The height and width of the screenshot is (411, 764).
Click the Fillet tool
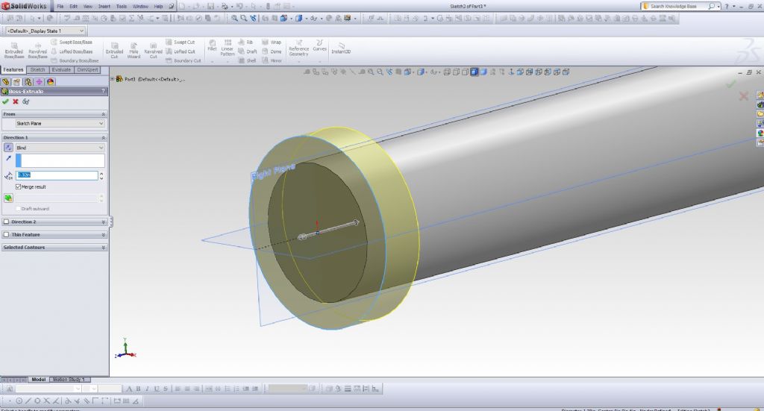[212, 46]
